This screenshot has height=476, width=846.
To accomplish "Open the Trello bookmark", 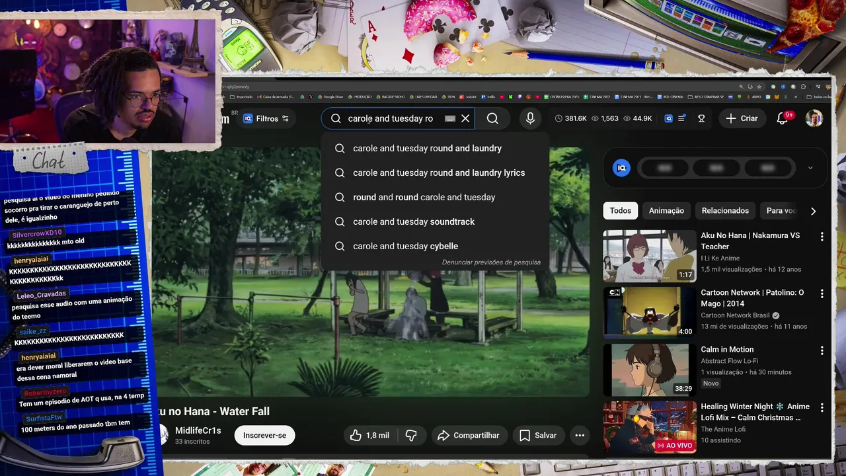I will point(489,97).
